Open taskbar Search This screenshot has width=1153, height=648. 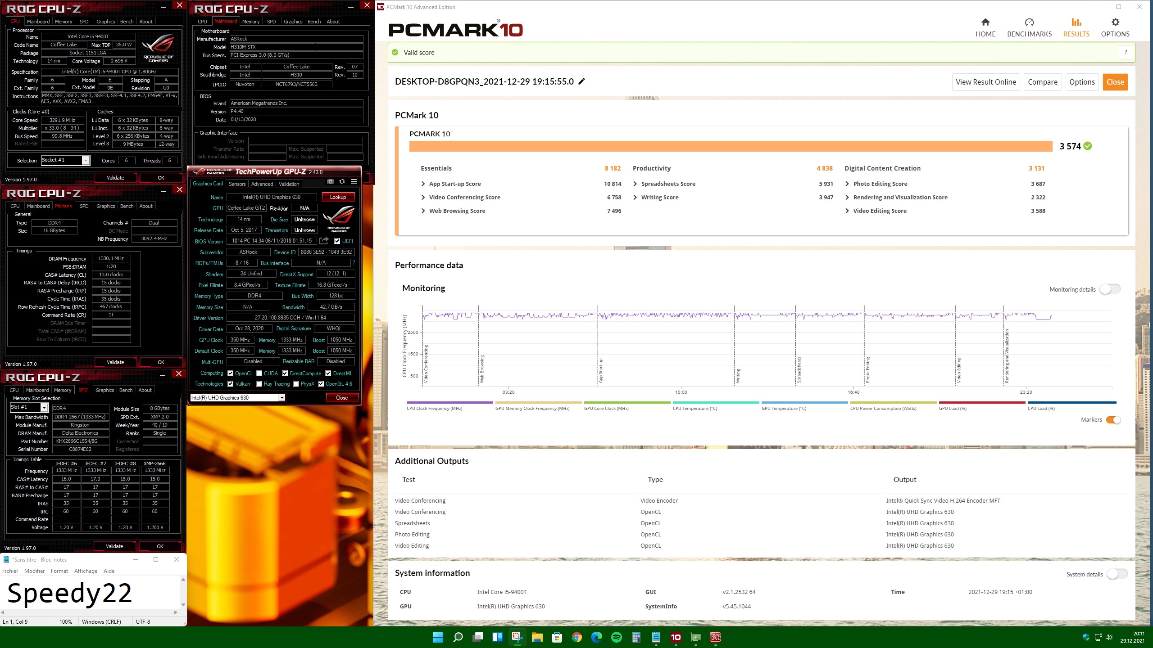click(458, 637)
